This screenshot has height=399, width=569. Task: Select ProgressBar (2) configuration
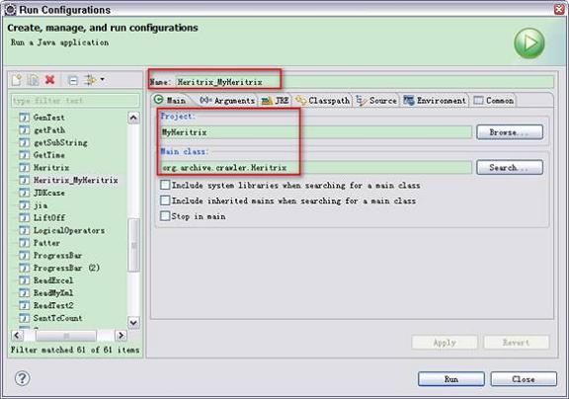[x=66, y=268]
